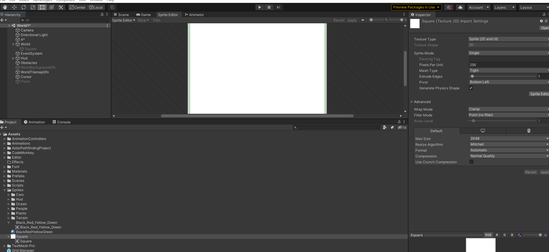Select the Rotate tool
The image size is (549, 252).
24,7
